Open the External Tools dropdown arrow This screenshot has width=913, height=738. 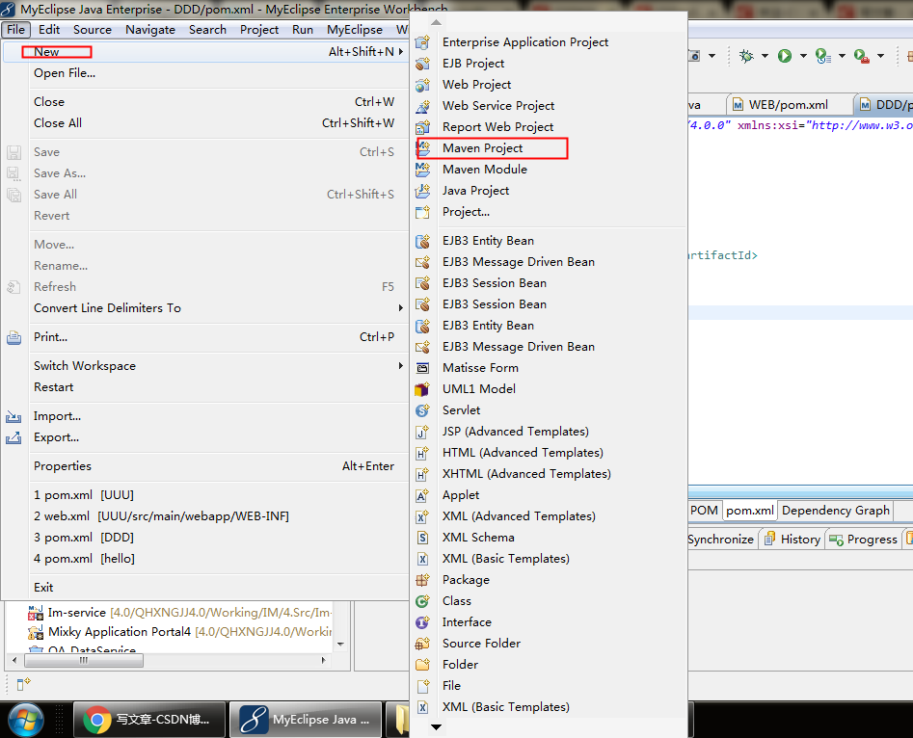pyautogui.click(x=880, y=56)
